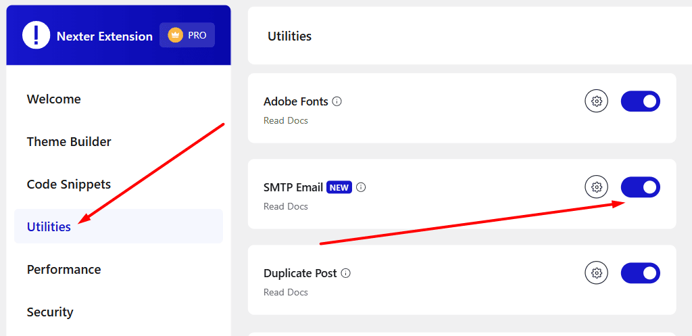Switch to the Performance section

pyautogui.click(x=64, y=270)
